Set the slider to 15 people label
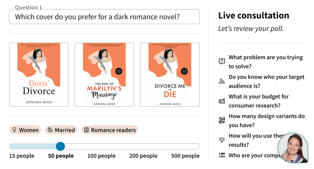 [x=22, y=156]
